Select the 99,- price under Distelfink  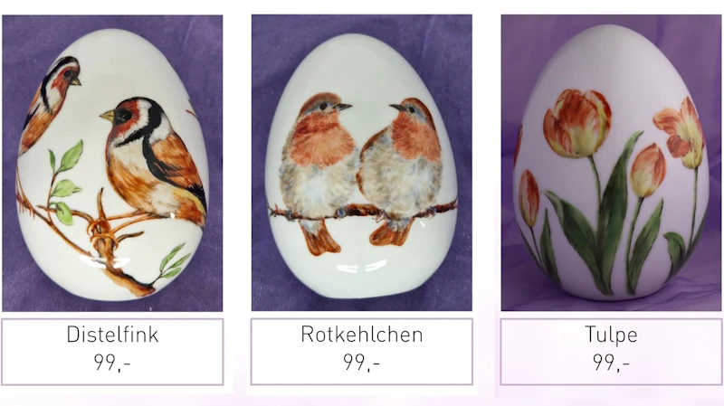pyautogui.click(x=112, y=363)
